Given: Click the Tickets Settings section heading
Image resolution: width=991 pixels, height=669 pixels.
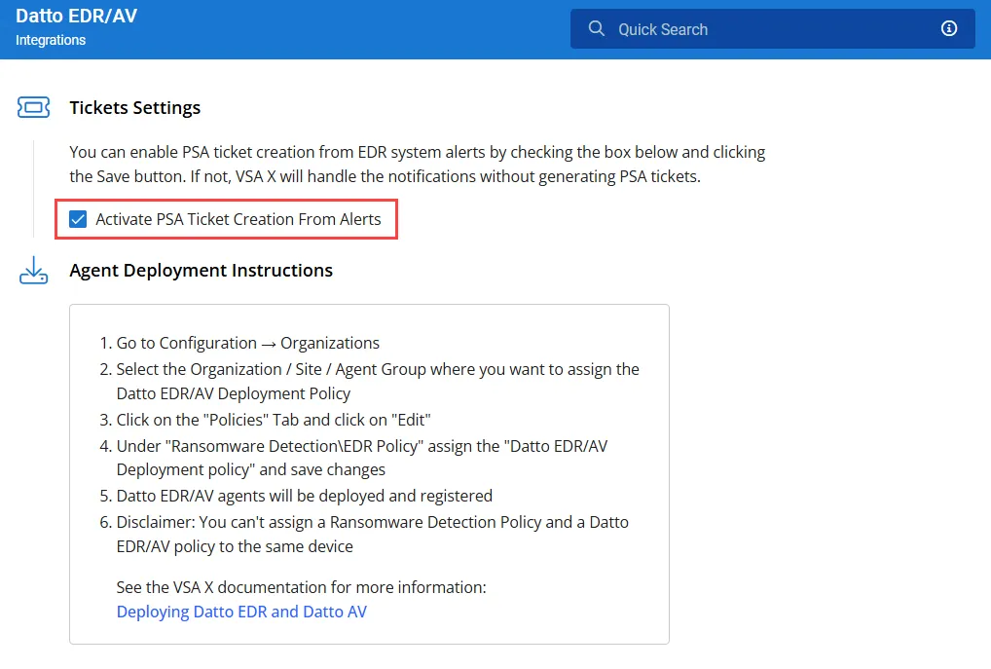Looking at the screenshot, I should point(134,108).
